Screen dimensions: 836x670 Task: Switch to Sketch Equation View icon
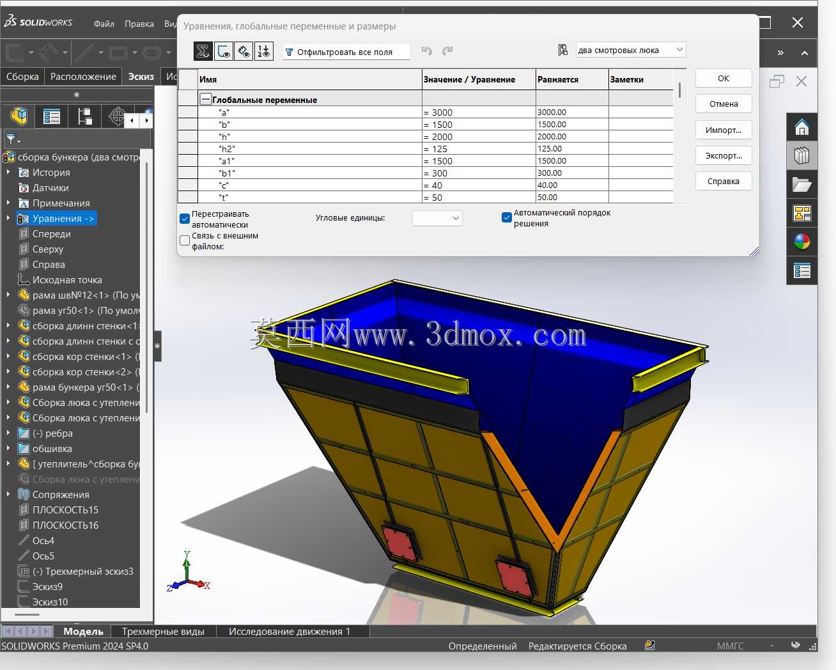(x=224, y=51)
